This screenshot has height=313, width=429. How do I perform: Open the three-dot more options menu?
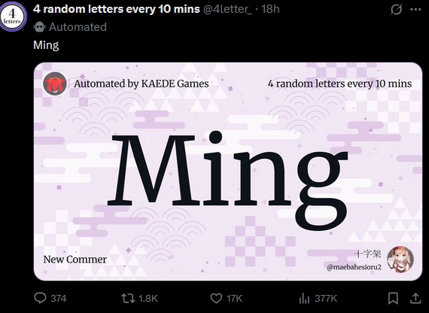point(416,9)
